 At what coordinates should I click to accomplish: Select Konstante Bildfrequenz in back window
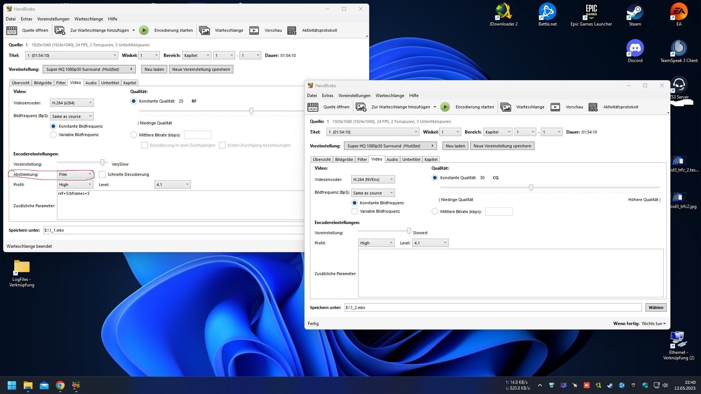tap(53, 126)
